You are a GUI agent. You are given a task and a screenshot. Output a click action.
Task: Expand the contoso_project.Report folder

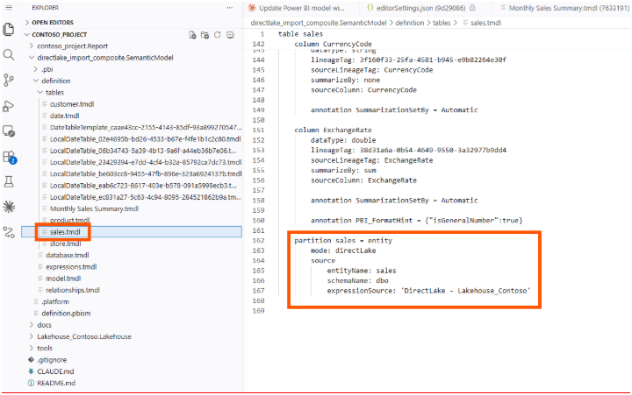tap(72, 46)
